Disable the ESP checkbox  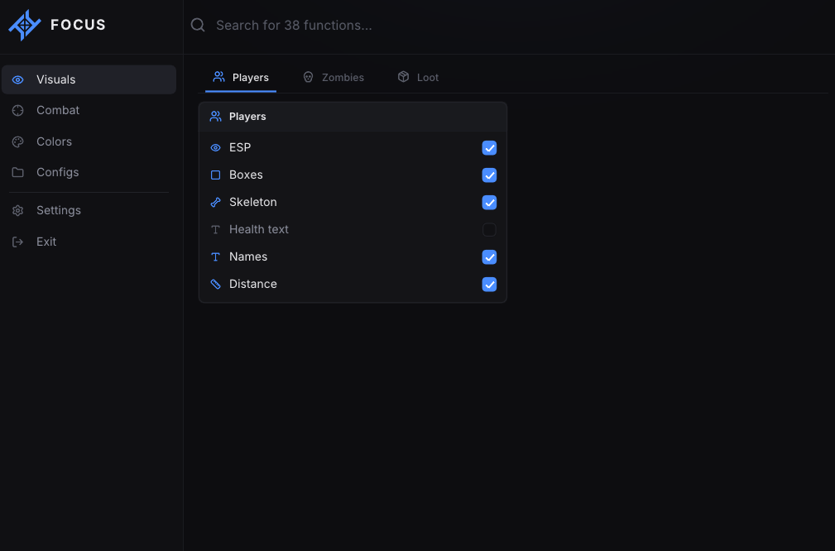click(x=489, y=148)
